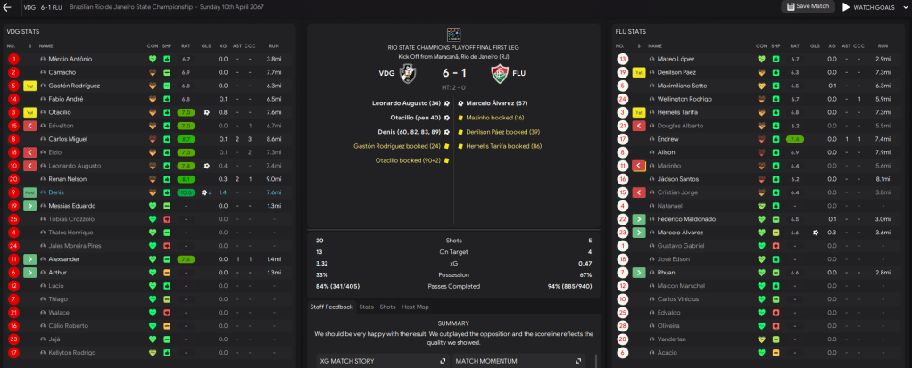Sort VDG stats by RAT column
This screenshot has width=912, height=368.
[186, 45]
